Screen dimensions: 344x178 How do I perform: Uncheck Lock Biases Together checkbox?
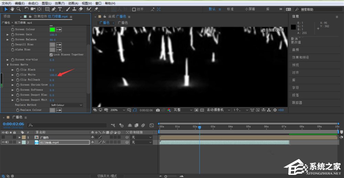tap(51, 54)
